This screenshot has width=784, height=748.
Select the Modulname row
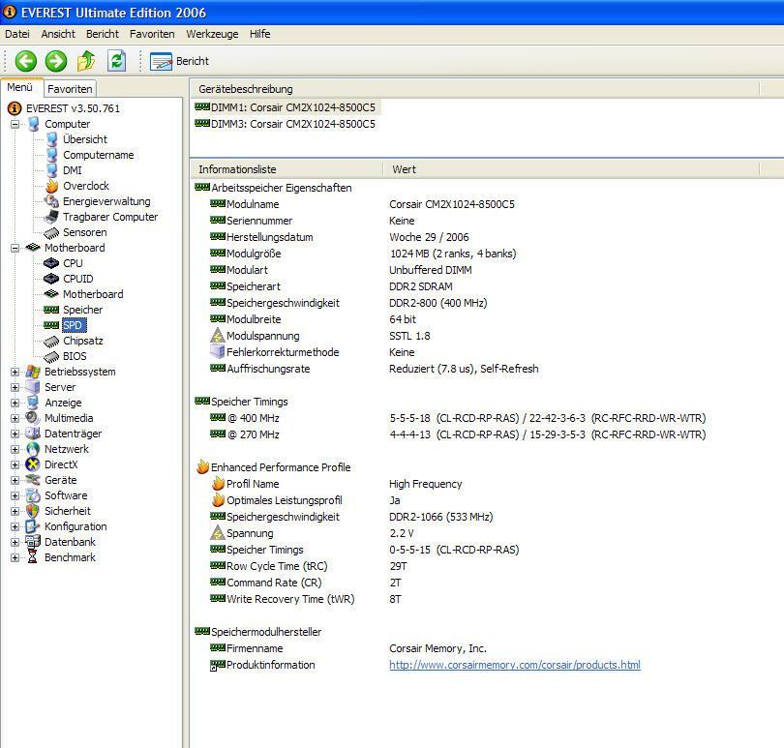[363, 204]
